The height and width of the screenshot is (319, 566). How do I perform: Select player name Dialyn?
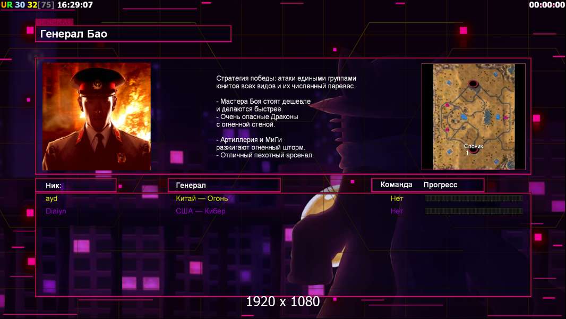pyautogui.click(x=56, y=211)
